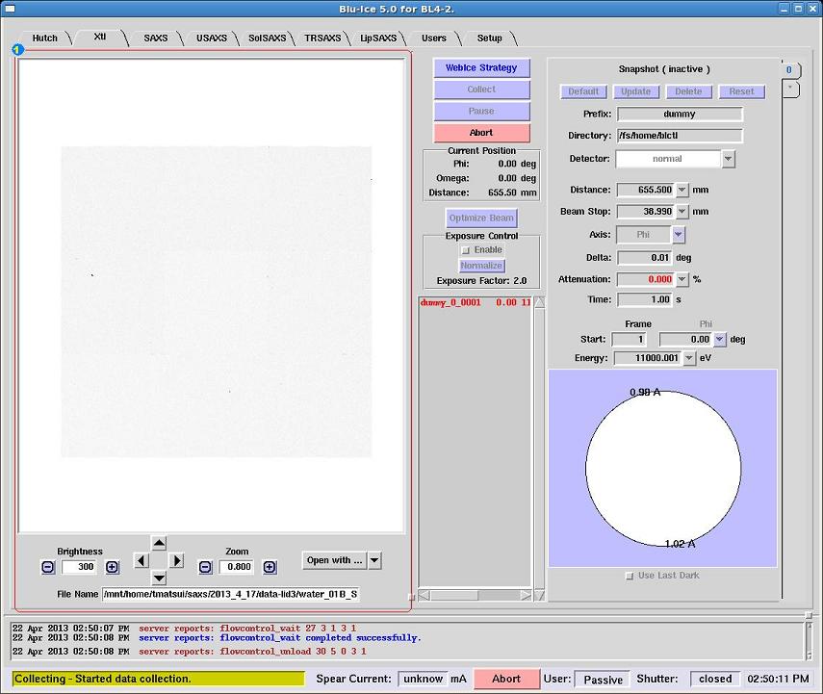Viewport: 823px width, 694px height.
Task: Click the WebIce Strategy button
Action: [x=481, y=68]
